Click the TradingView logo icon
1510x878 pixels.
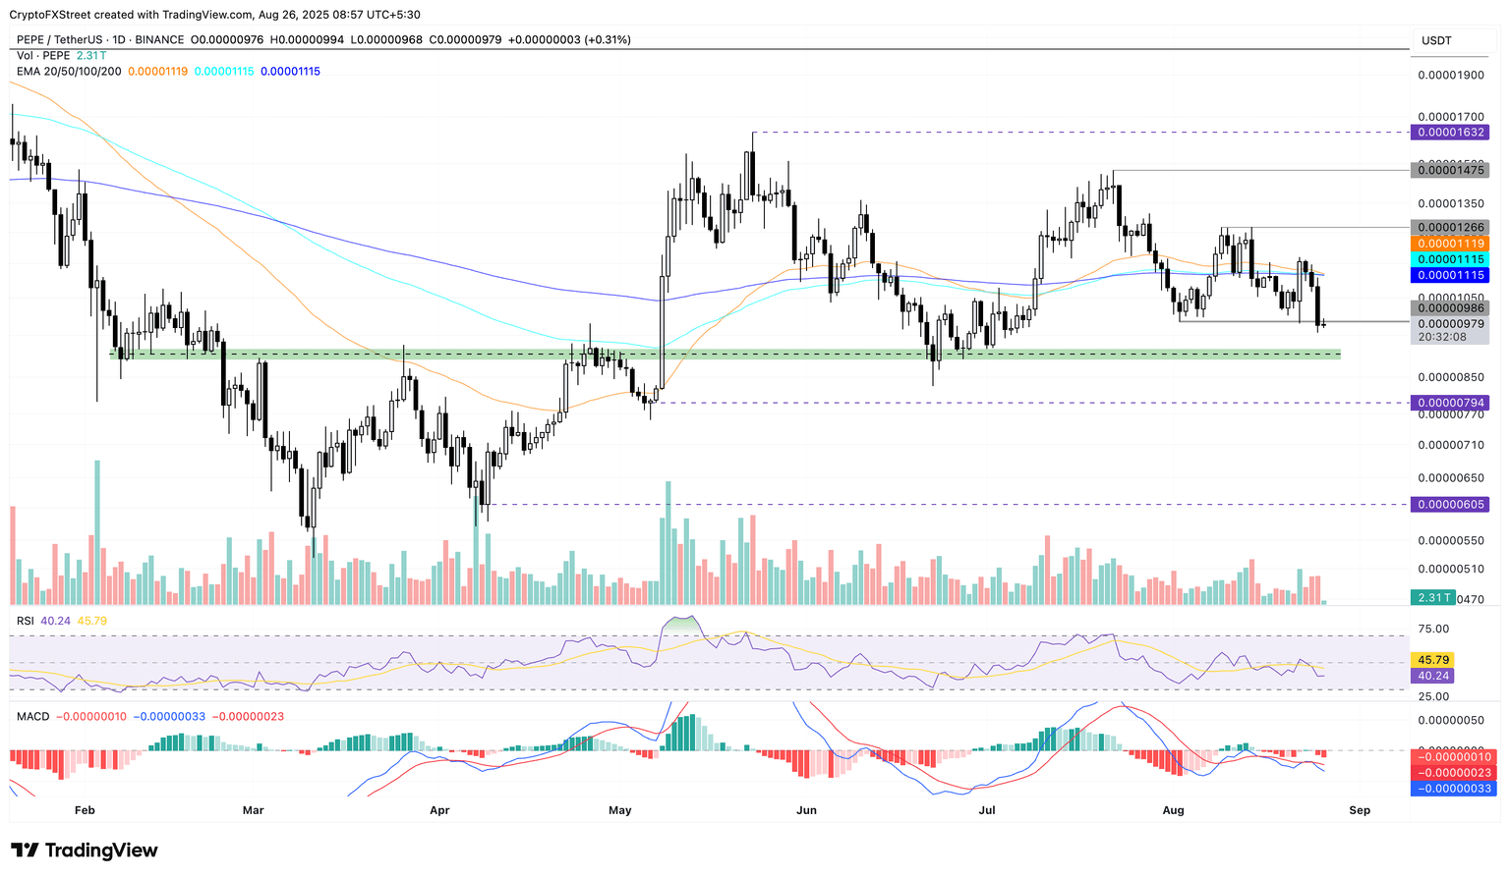(x=26, y=851)
